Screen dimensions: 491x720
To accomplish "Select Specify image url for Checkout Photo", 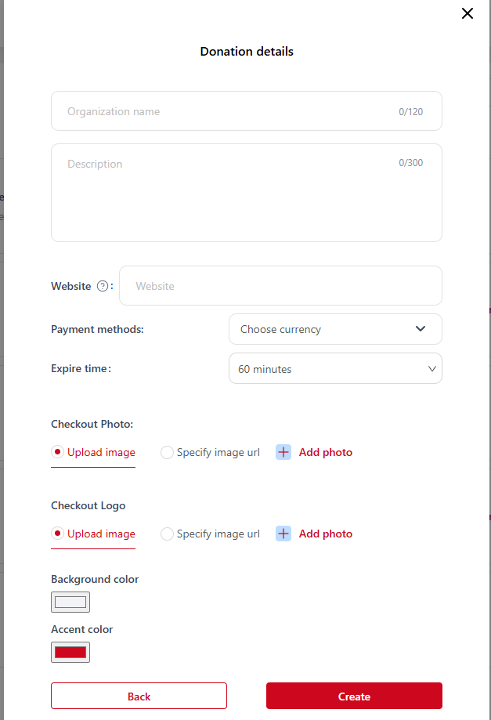I will (167, 452).
